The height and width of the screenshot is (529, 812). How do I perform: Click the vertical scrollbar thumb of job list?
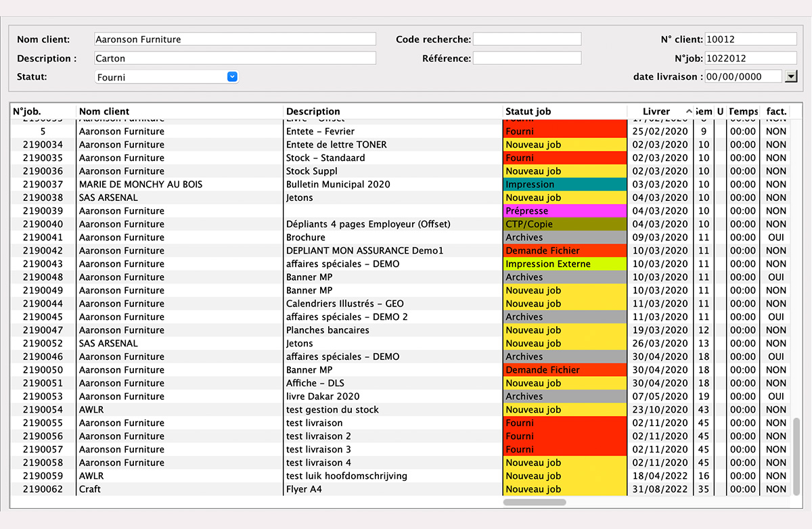(x=796, y=457)
